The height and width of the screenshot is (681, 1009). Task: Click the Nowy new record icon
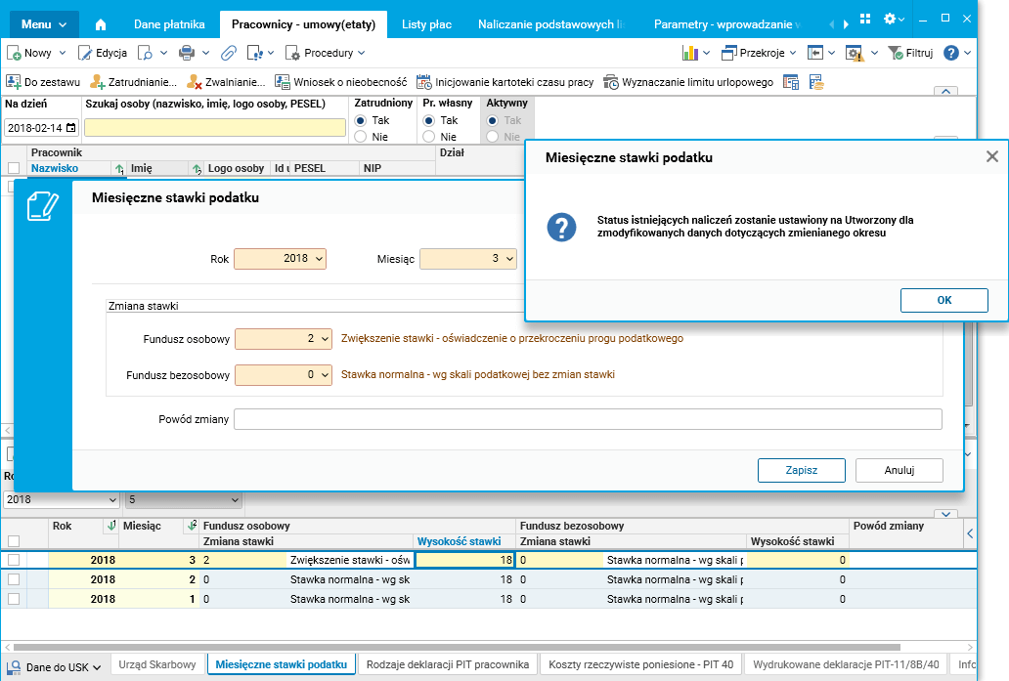pos(14,53)
